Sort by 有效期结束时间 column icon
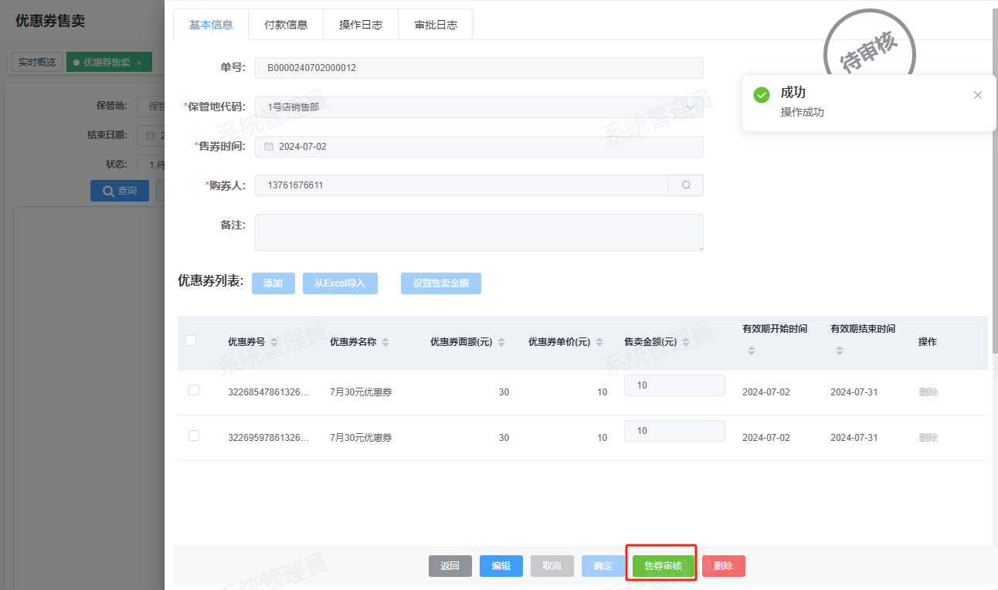Viewport: 998px width, 590px height. (840, 351)
